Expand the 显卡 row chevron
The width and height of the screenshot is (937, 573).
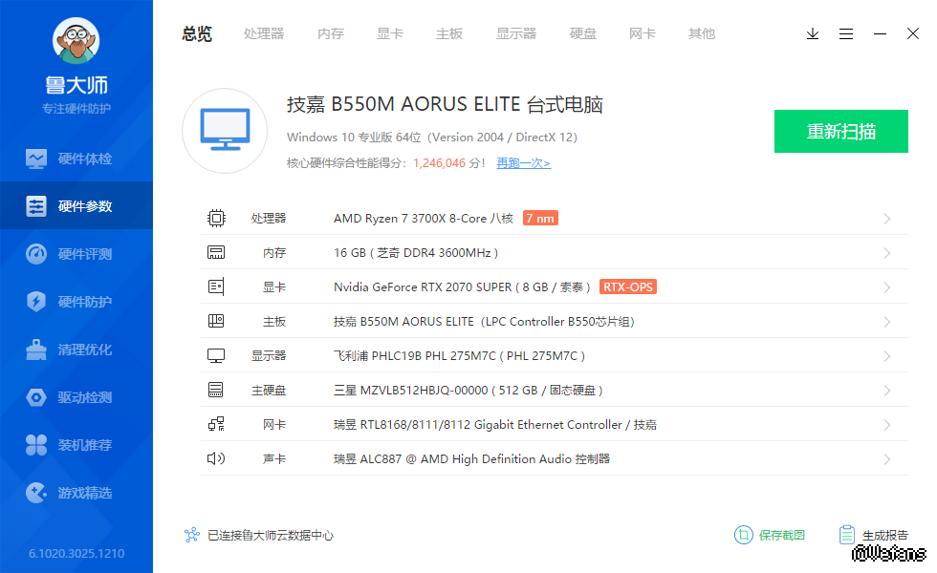887,287
